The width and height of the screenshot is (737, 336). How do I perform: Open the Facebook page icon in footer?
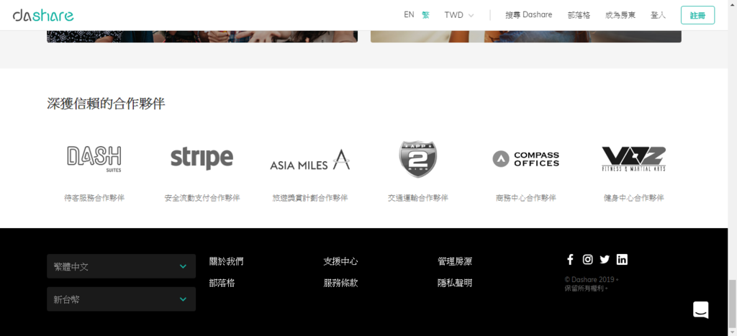[x=570, y=260]
